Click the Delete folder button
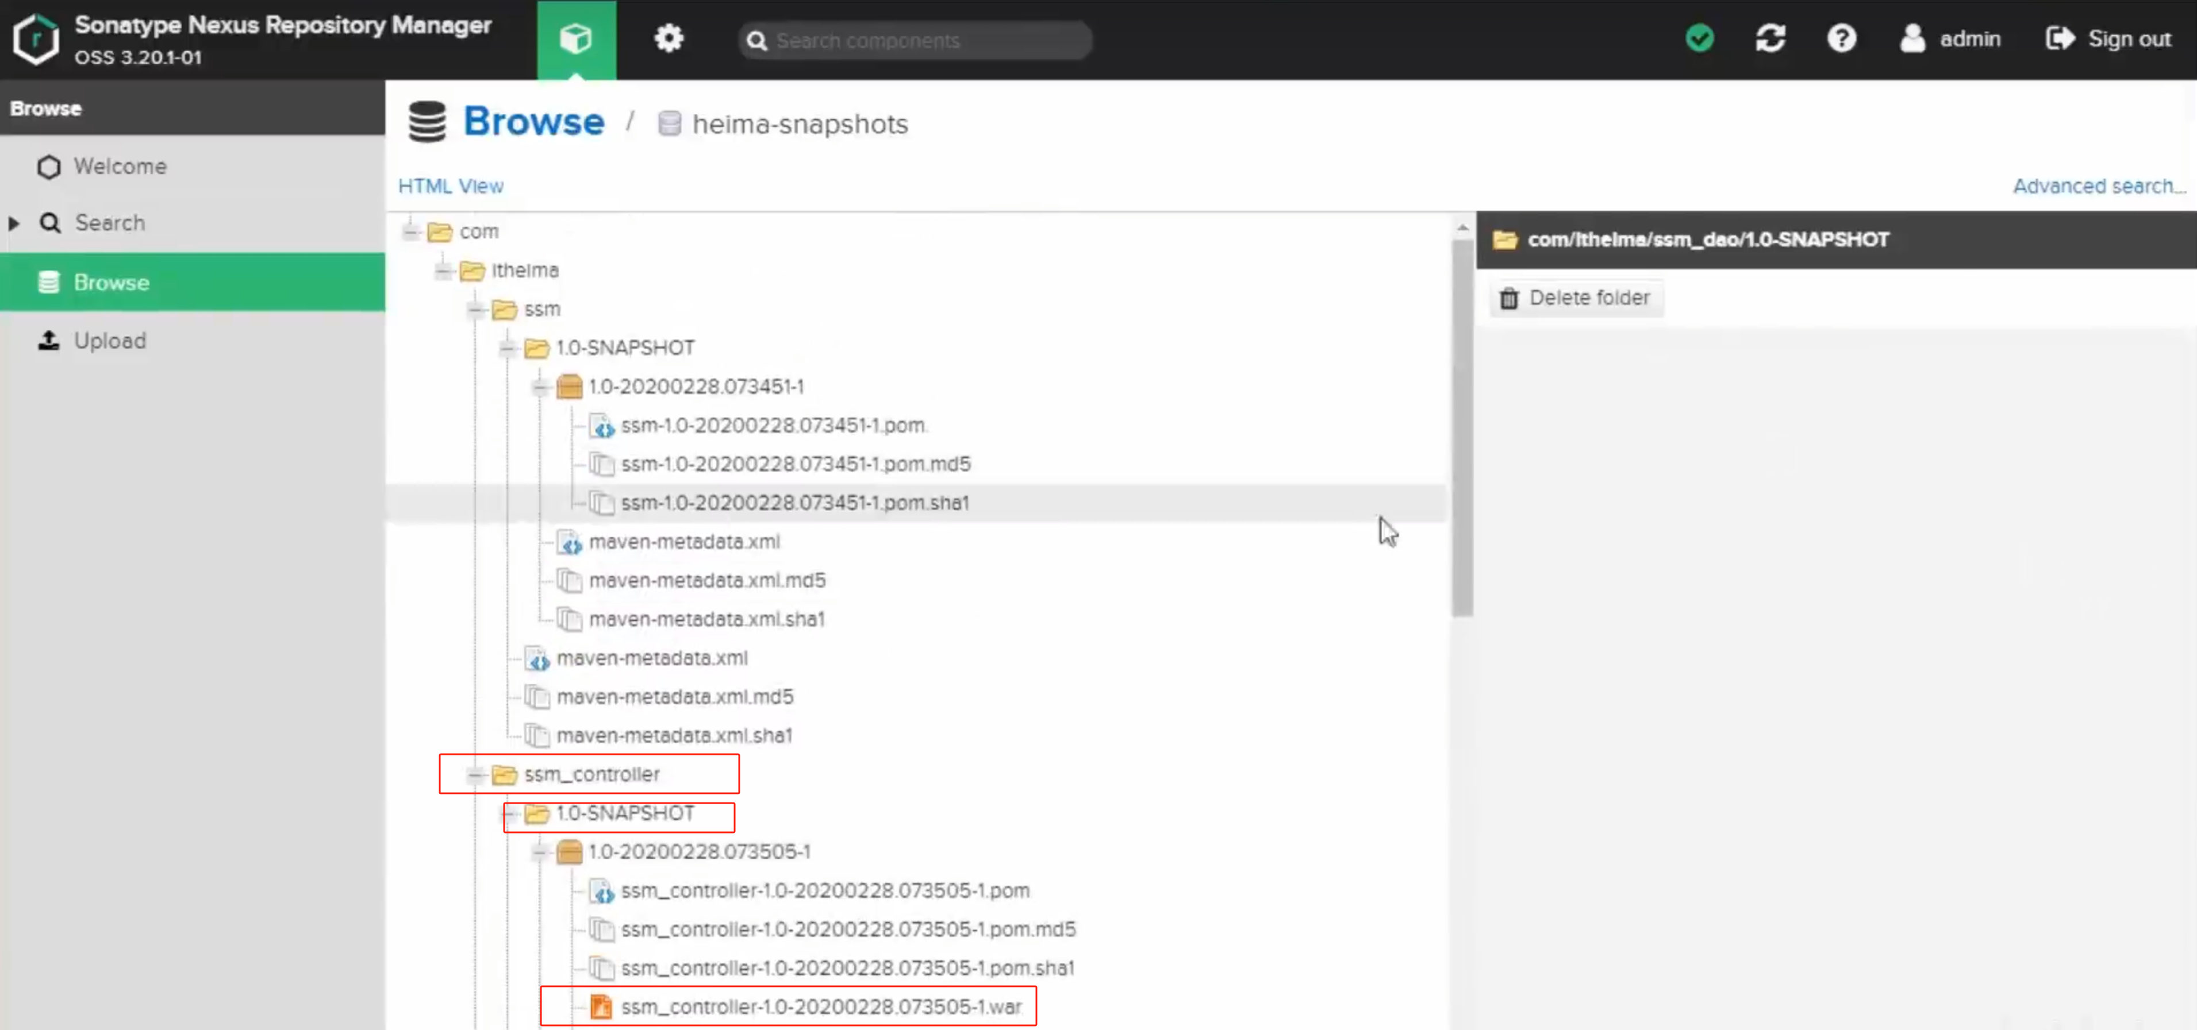 (x=1576, y=298)
